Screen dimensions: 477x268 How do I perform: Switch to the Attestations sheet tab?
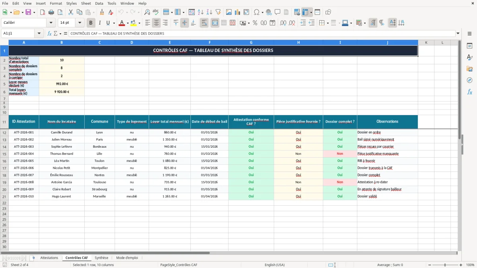[49, 258]
